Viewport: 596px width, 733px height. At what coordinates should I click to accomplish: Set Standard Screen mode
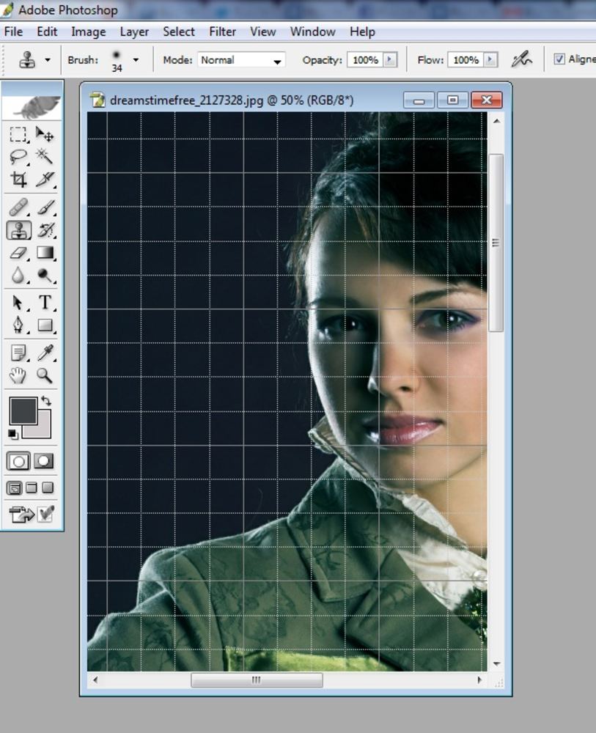pyautogui.click(x=14, y=488)
